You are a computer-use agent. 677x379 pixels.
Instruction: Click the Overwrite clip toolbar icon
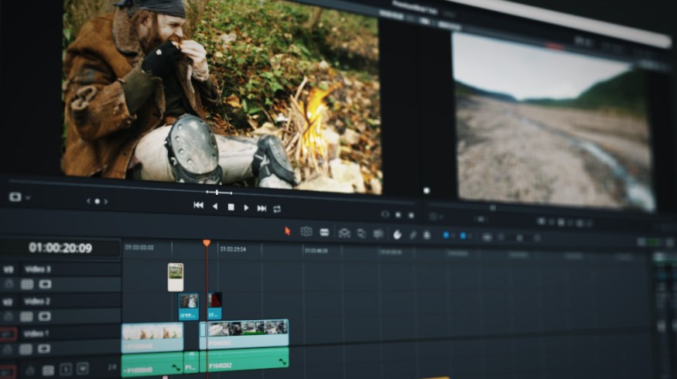(x=361, y=234)
